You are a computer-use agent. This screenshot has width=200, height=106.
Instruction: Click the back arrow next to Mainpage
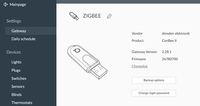pos(6,4)
